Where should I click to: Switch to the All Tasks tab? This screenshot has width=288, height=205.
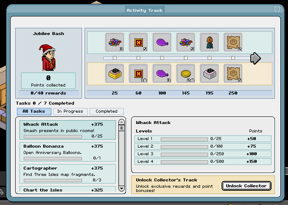click(34, 111)
